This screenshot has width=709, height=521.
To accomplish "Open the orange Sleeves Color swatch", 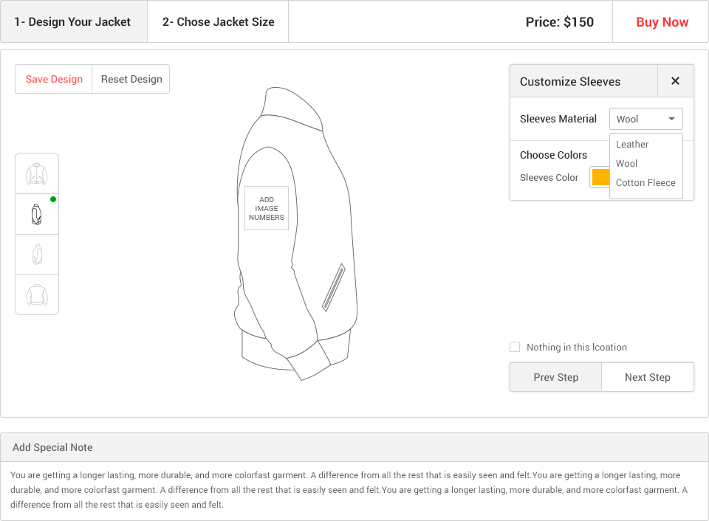I will coord(600,177).
